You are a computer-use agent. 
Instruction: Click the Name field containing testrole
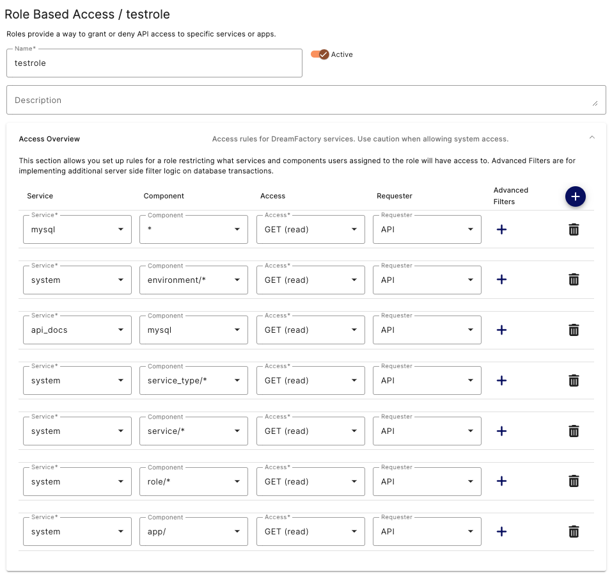154,63
